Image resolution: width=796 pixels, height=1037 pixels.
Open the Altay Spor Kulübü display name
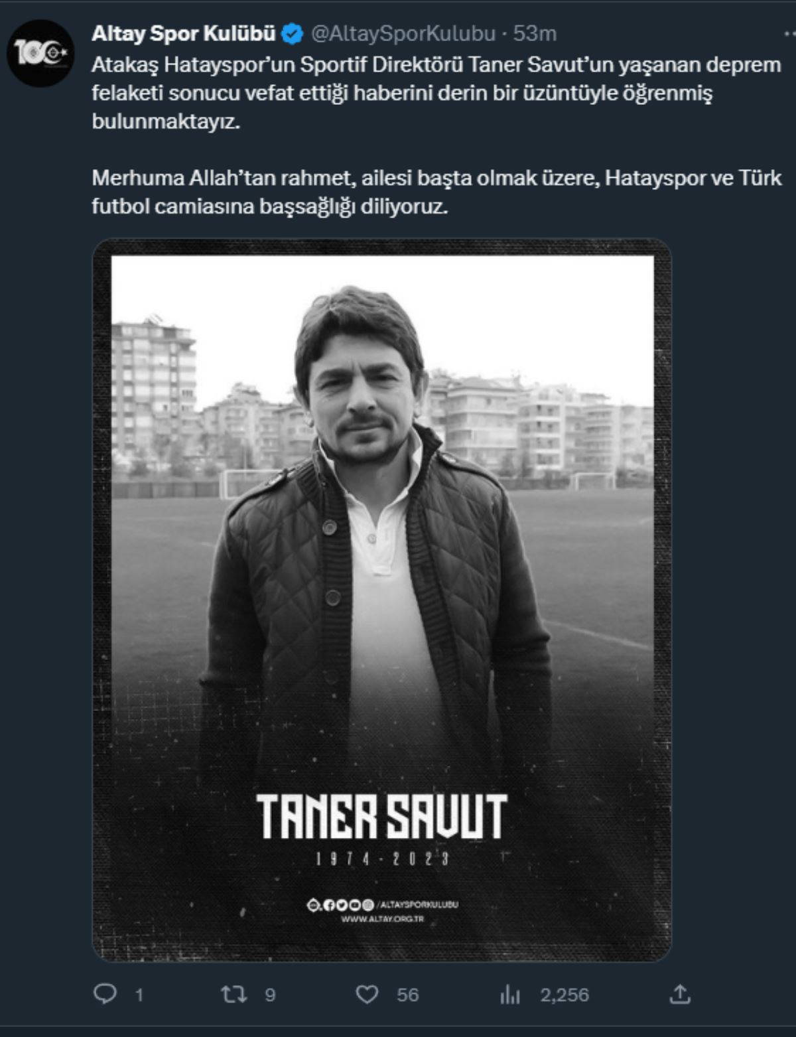[183, 34]
